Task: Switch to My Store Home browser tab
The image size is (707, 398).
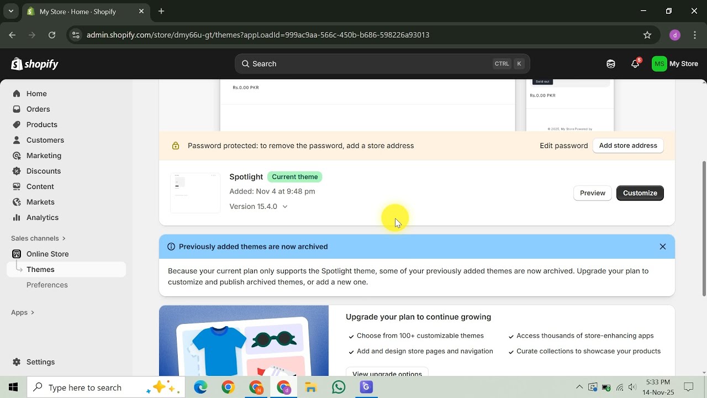Action: click(85, 11)
